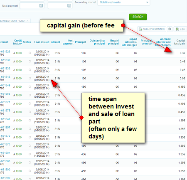Click the info icon beside Sell Investments

pos(170,29)
